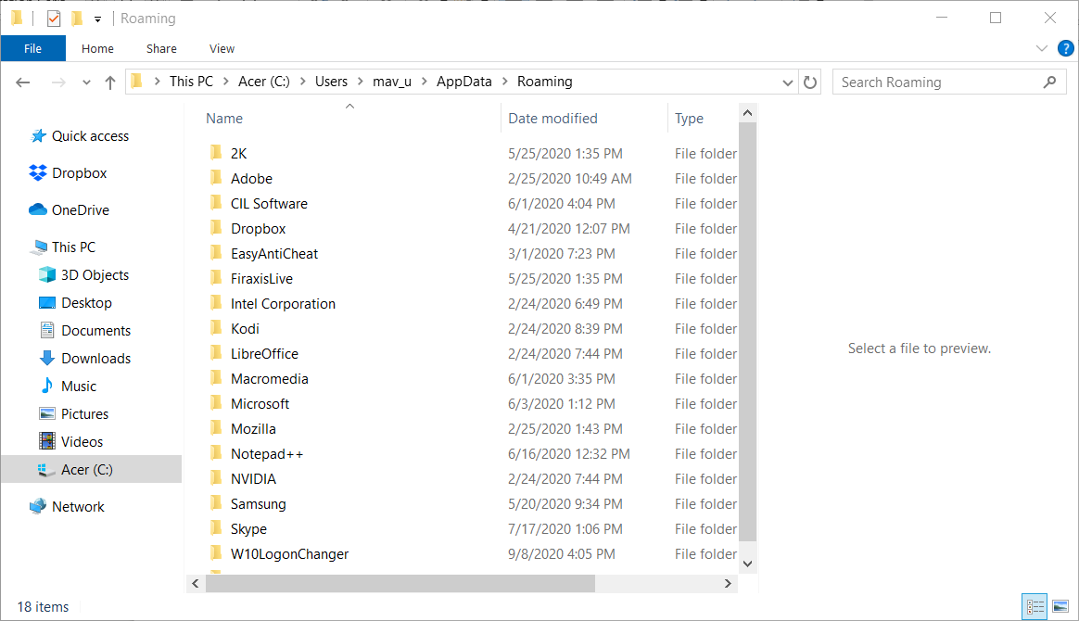Select Network in the navigation pane

(78, 507)
